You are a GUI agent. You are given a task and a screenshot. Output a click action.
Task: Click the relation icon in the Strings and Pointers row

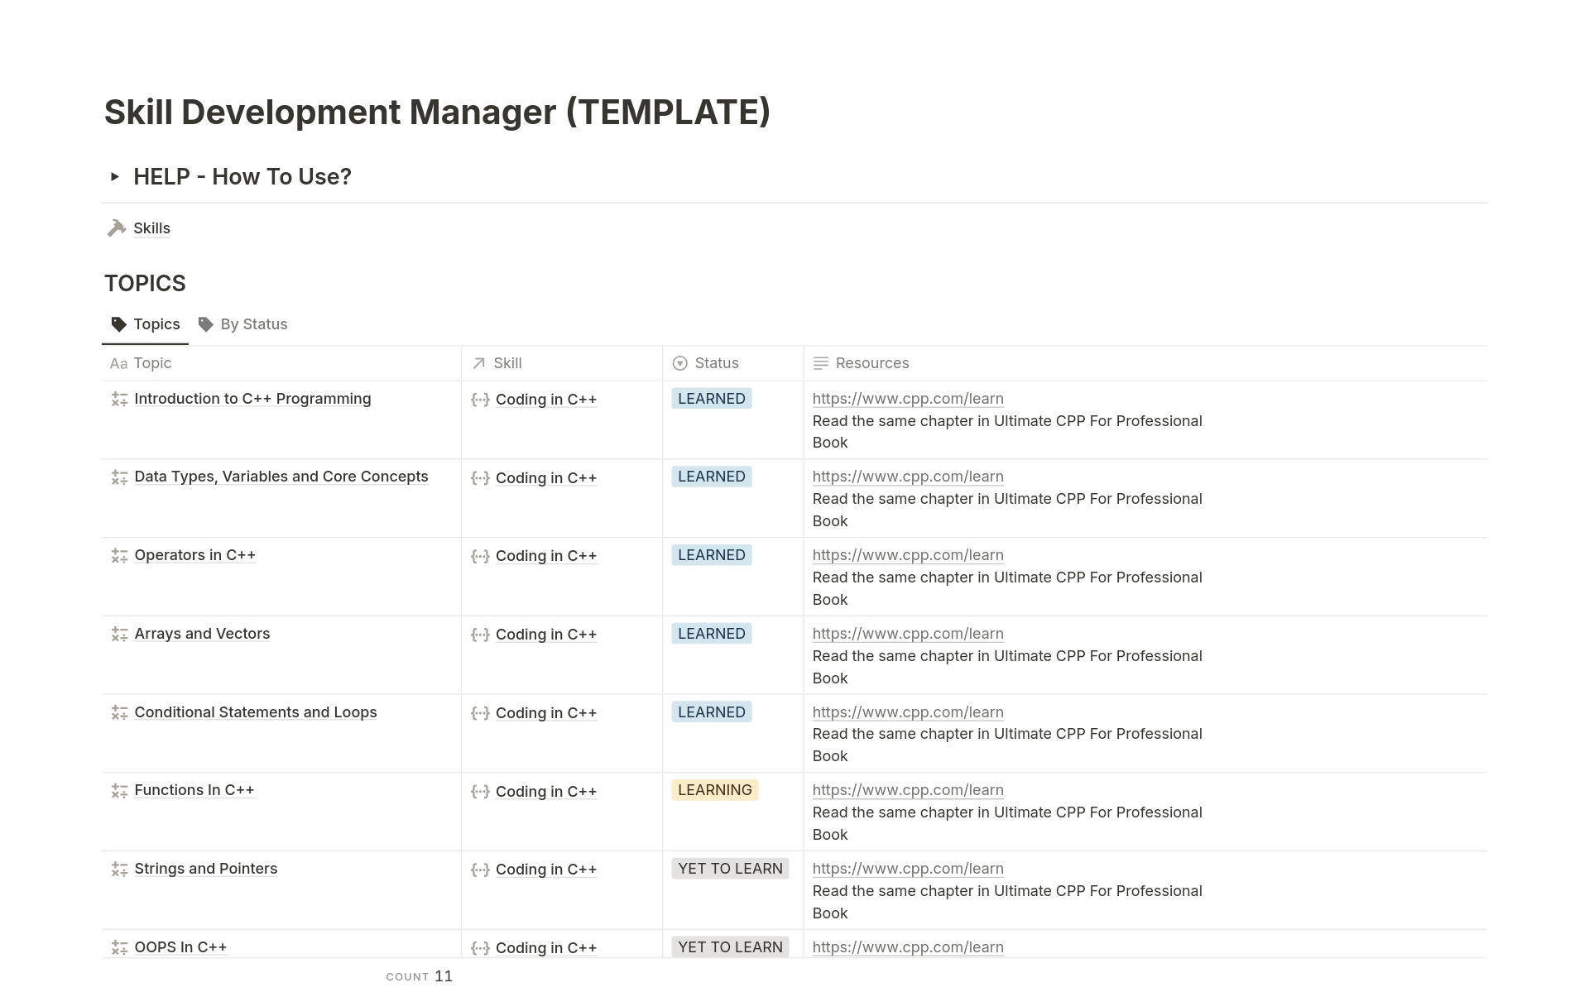click(480, 870)
